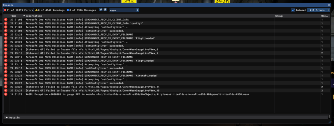Screen dimensions: 334x126
Task: Click error icon of the WasmGaugeLiveView_15 row
Action: pyautogui.click(x=6, y=91)
